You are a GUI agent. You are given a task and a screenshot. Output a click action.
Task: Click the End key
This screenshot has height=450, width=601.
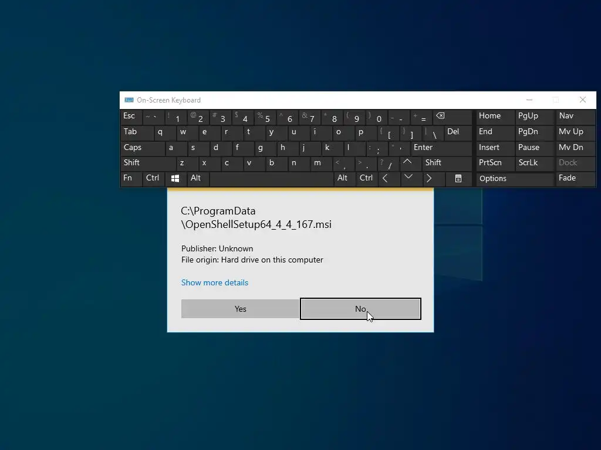[x=495, y=132]
